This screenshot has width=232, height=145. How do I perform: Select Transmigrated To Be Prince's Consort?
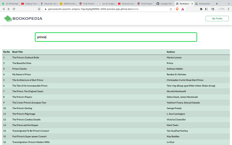coord(30,131)
